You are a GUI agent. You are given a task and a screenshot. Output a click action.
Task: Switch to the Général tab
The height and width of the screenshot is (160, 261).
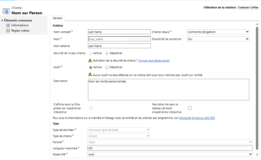coord(58,18)
